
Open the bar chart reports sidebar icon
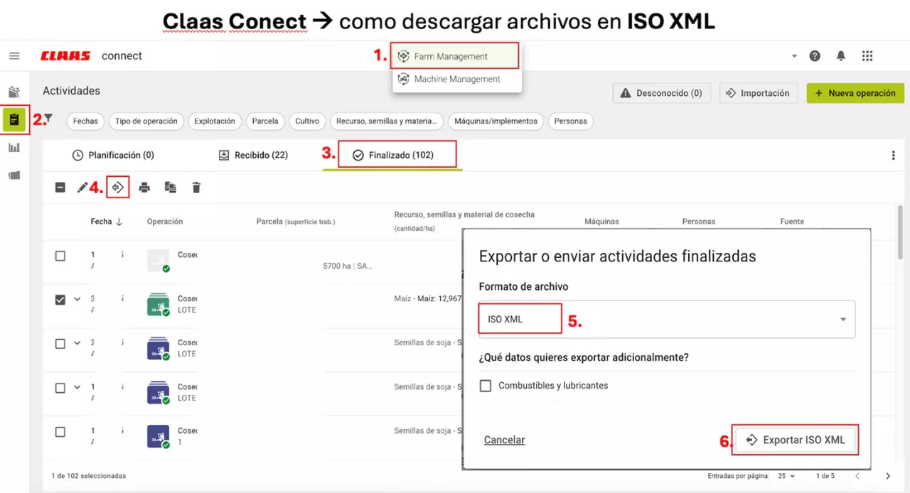pyautogui.click(x=14, y=148)
